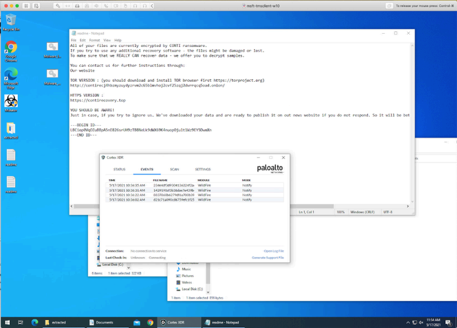Click the wrench settings icon in VM toolbar
Viewport: 457px width, 328px height.
pyautogui.click(x=58, y=6)
